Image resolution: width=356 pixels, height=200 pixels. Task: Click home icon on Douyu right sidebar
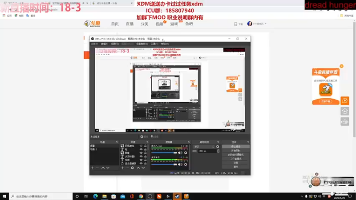[344, 111]
